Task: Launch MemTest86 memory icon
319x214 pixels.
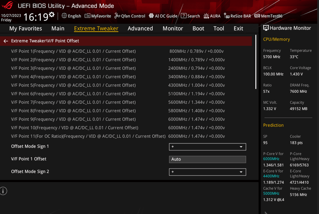Action: pyautogui.click(x=257, y=16)
